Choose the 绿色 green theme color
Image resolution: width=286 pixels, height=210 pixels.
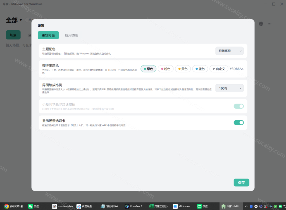[148, 69]
